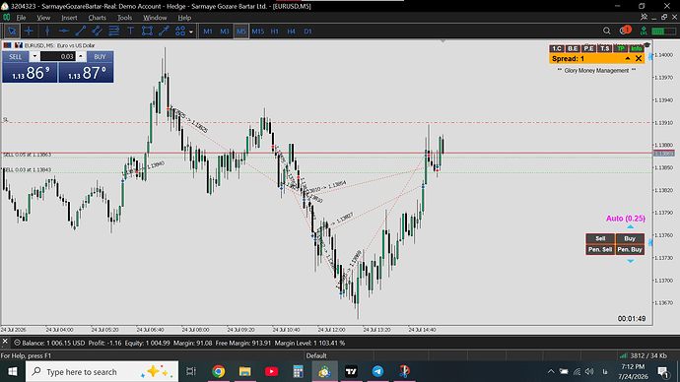Click the Pen. Sell pending order button

point(600,249)
